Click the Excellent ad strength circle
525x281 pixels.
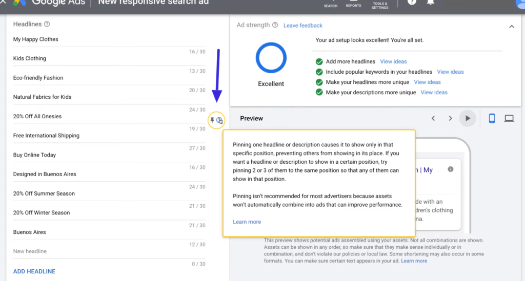tap(271, 58)
